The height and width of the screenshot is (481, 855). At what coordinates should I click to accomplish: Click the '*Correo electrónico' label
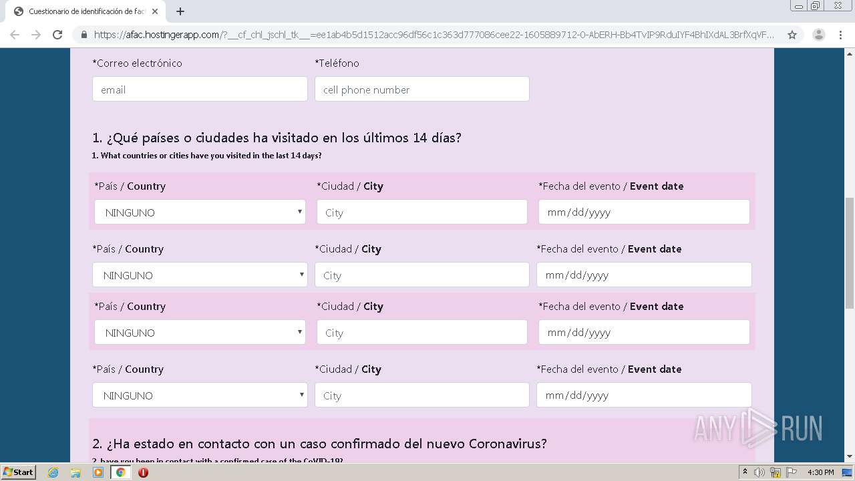coord(137,63)
